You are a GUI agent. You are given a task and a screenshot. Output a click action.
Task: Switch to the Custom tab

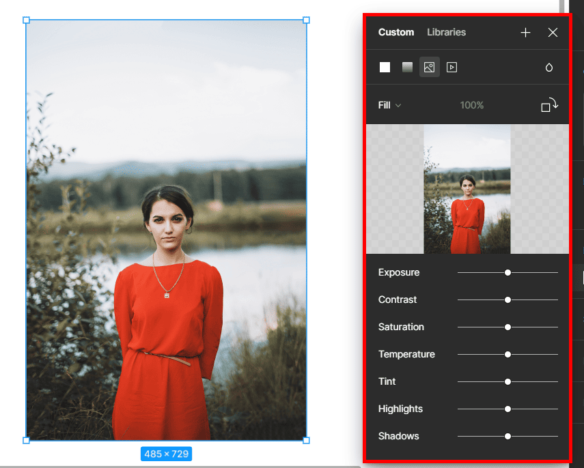click(x=395, y=32)
